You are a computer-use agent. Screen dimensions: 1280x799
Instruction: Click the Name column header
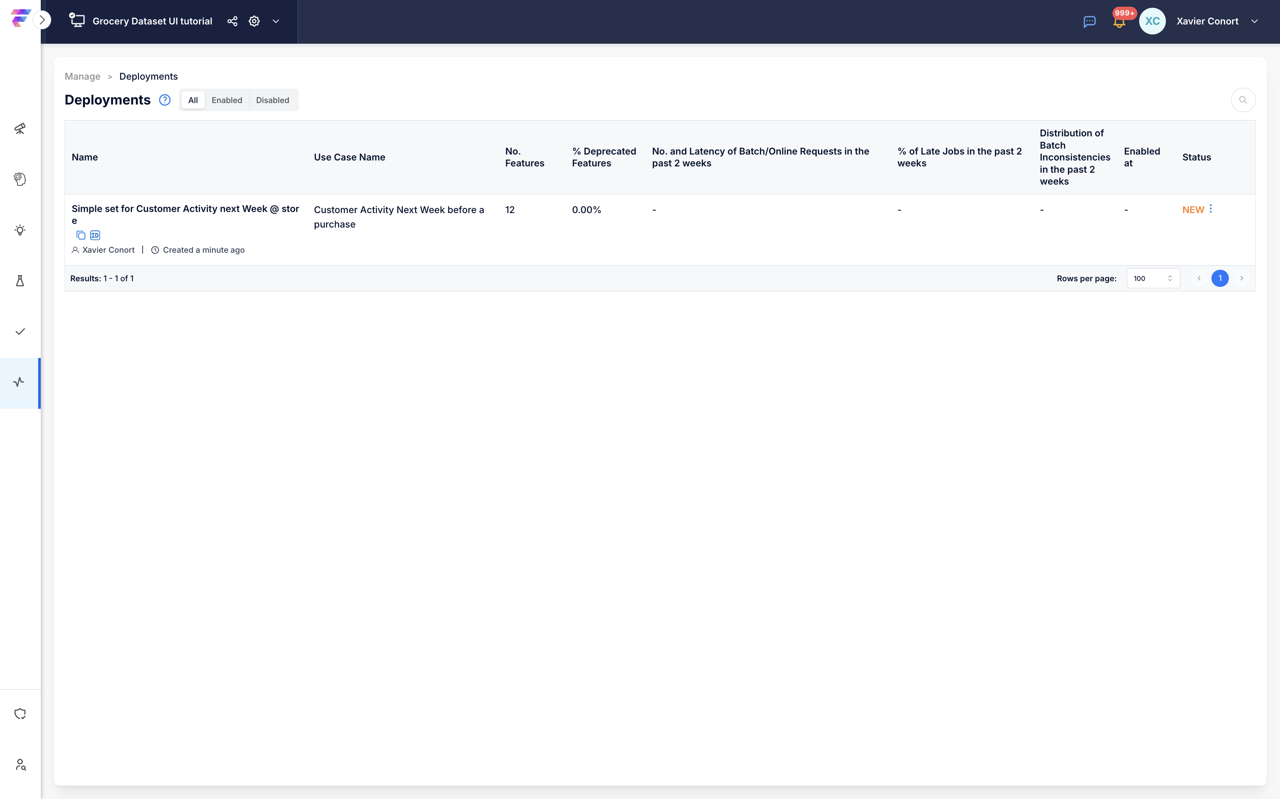[x=84, y=157]
